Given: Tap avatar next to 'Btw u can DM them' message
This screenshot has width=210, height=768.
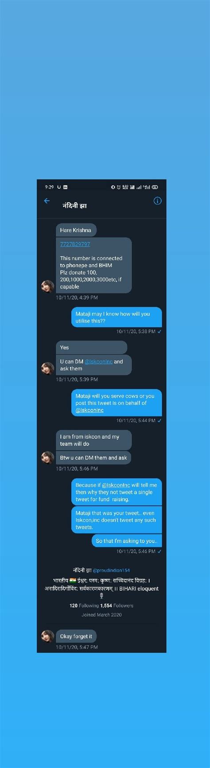Looking at the screenshot, I should pos(47,458).
